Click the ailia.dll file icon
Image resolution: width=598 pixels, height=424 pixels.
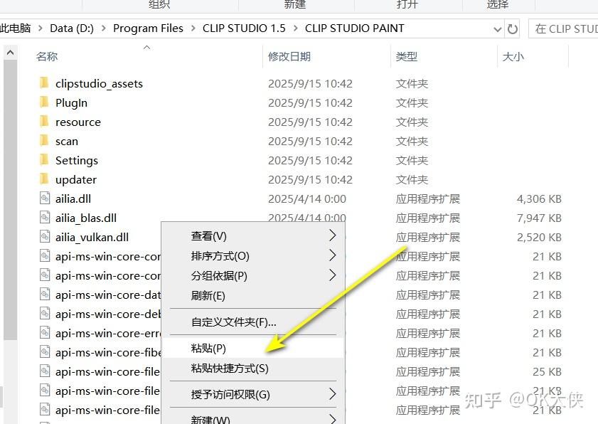click(x=45, y=198)
